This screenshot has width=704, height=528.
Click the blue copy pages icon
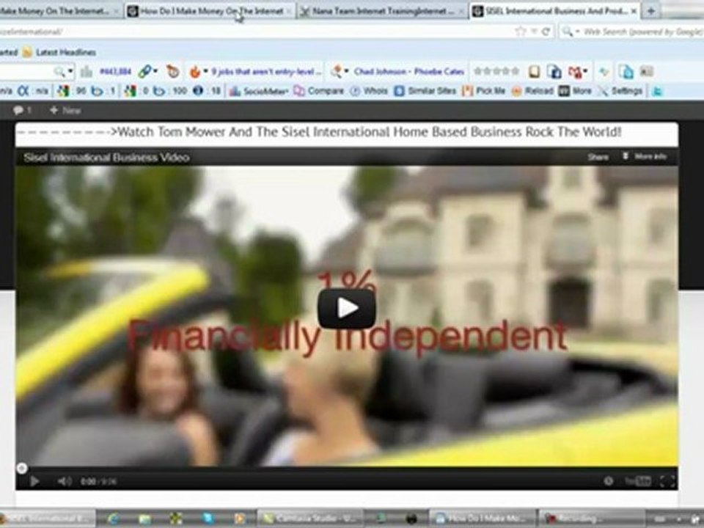click(x=626, y=72)
